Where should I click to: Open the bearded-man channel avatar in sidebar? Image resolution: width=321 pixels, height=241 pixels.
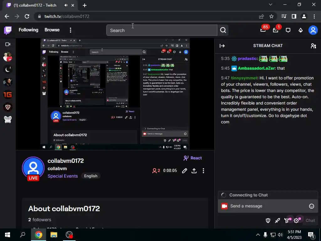coord(8,82)
